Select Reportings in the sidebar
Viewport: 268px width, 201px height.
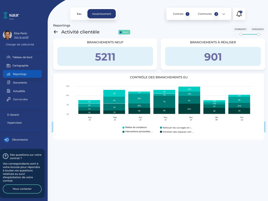pyautogui.click(x=22, y=74)
